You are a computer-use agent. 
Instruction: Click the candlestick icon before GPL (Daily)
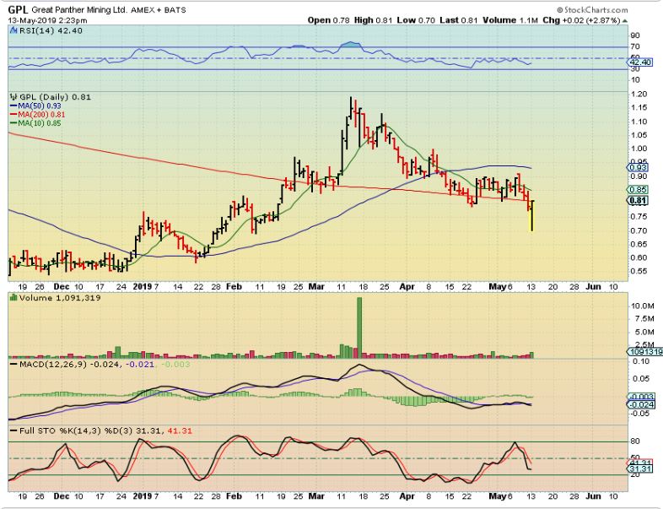coord(13,97)
